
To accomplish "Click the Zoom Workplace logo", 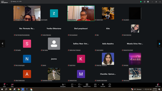I will coord(5,2).
